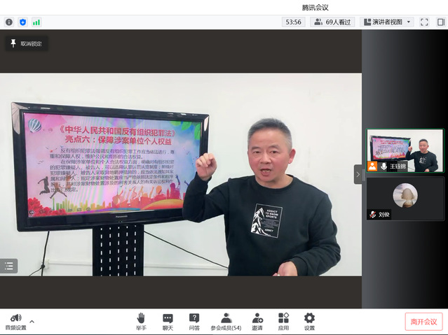This screenshot has height=335, width=448.
Task: Toggle the 取消锁定 pin button
Action: coord(27,43)
